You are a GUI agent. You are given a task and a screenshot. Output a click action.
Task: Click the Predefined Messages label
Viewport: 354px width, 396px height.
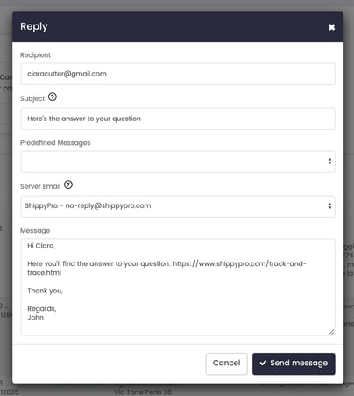click(x=55, y=143)
